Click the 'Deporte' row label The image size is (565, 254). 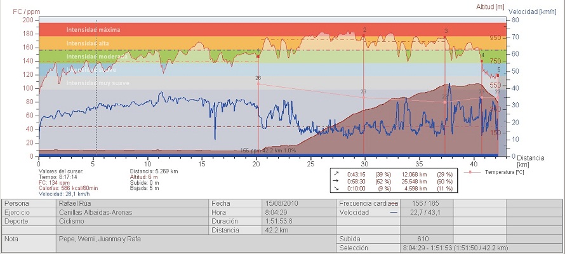tap(30, 221)
